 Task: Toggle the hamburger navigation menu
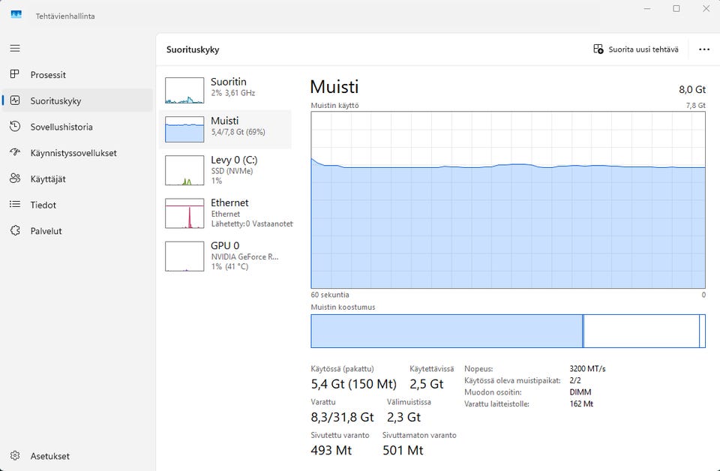(x=15, y=48)
